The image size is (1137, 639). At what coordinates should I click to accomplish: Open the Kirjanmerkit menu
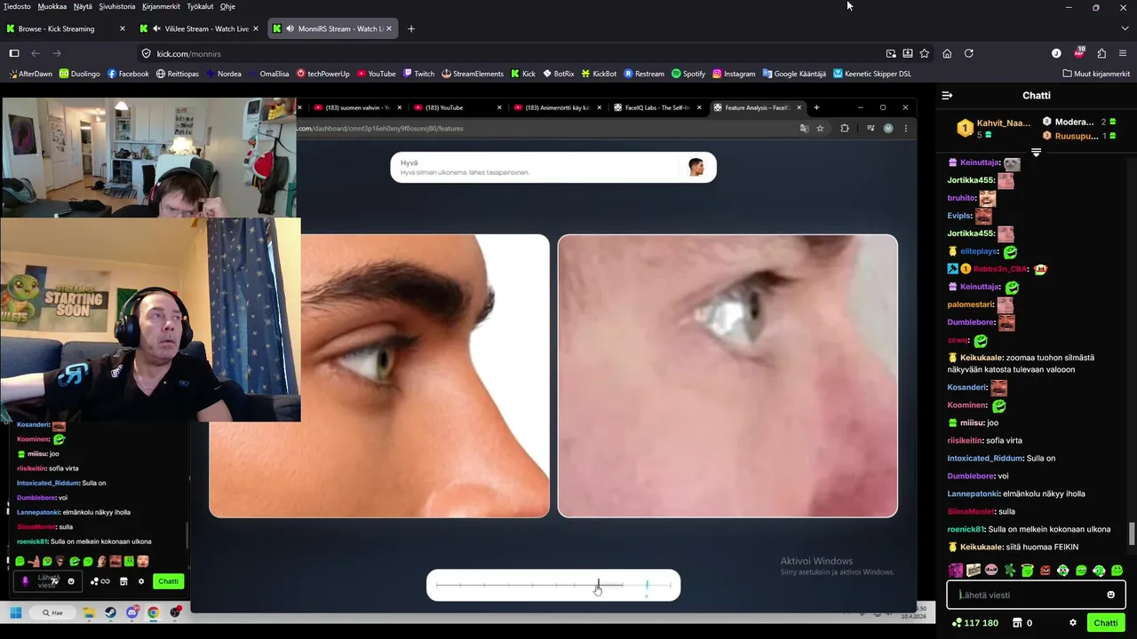[x=161, y=6]
